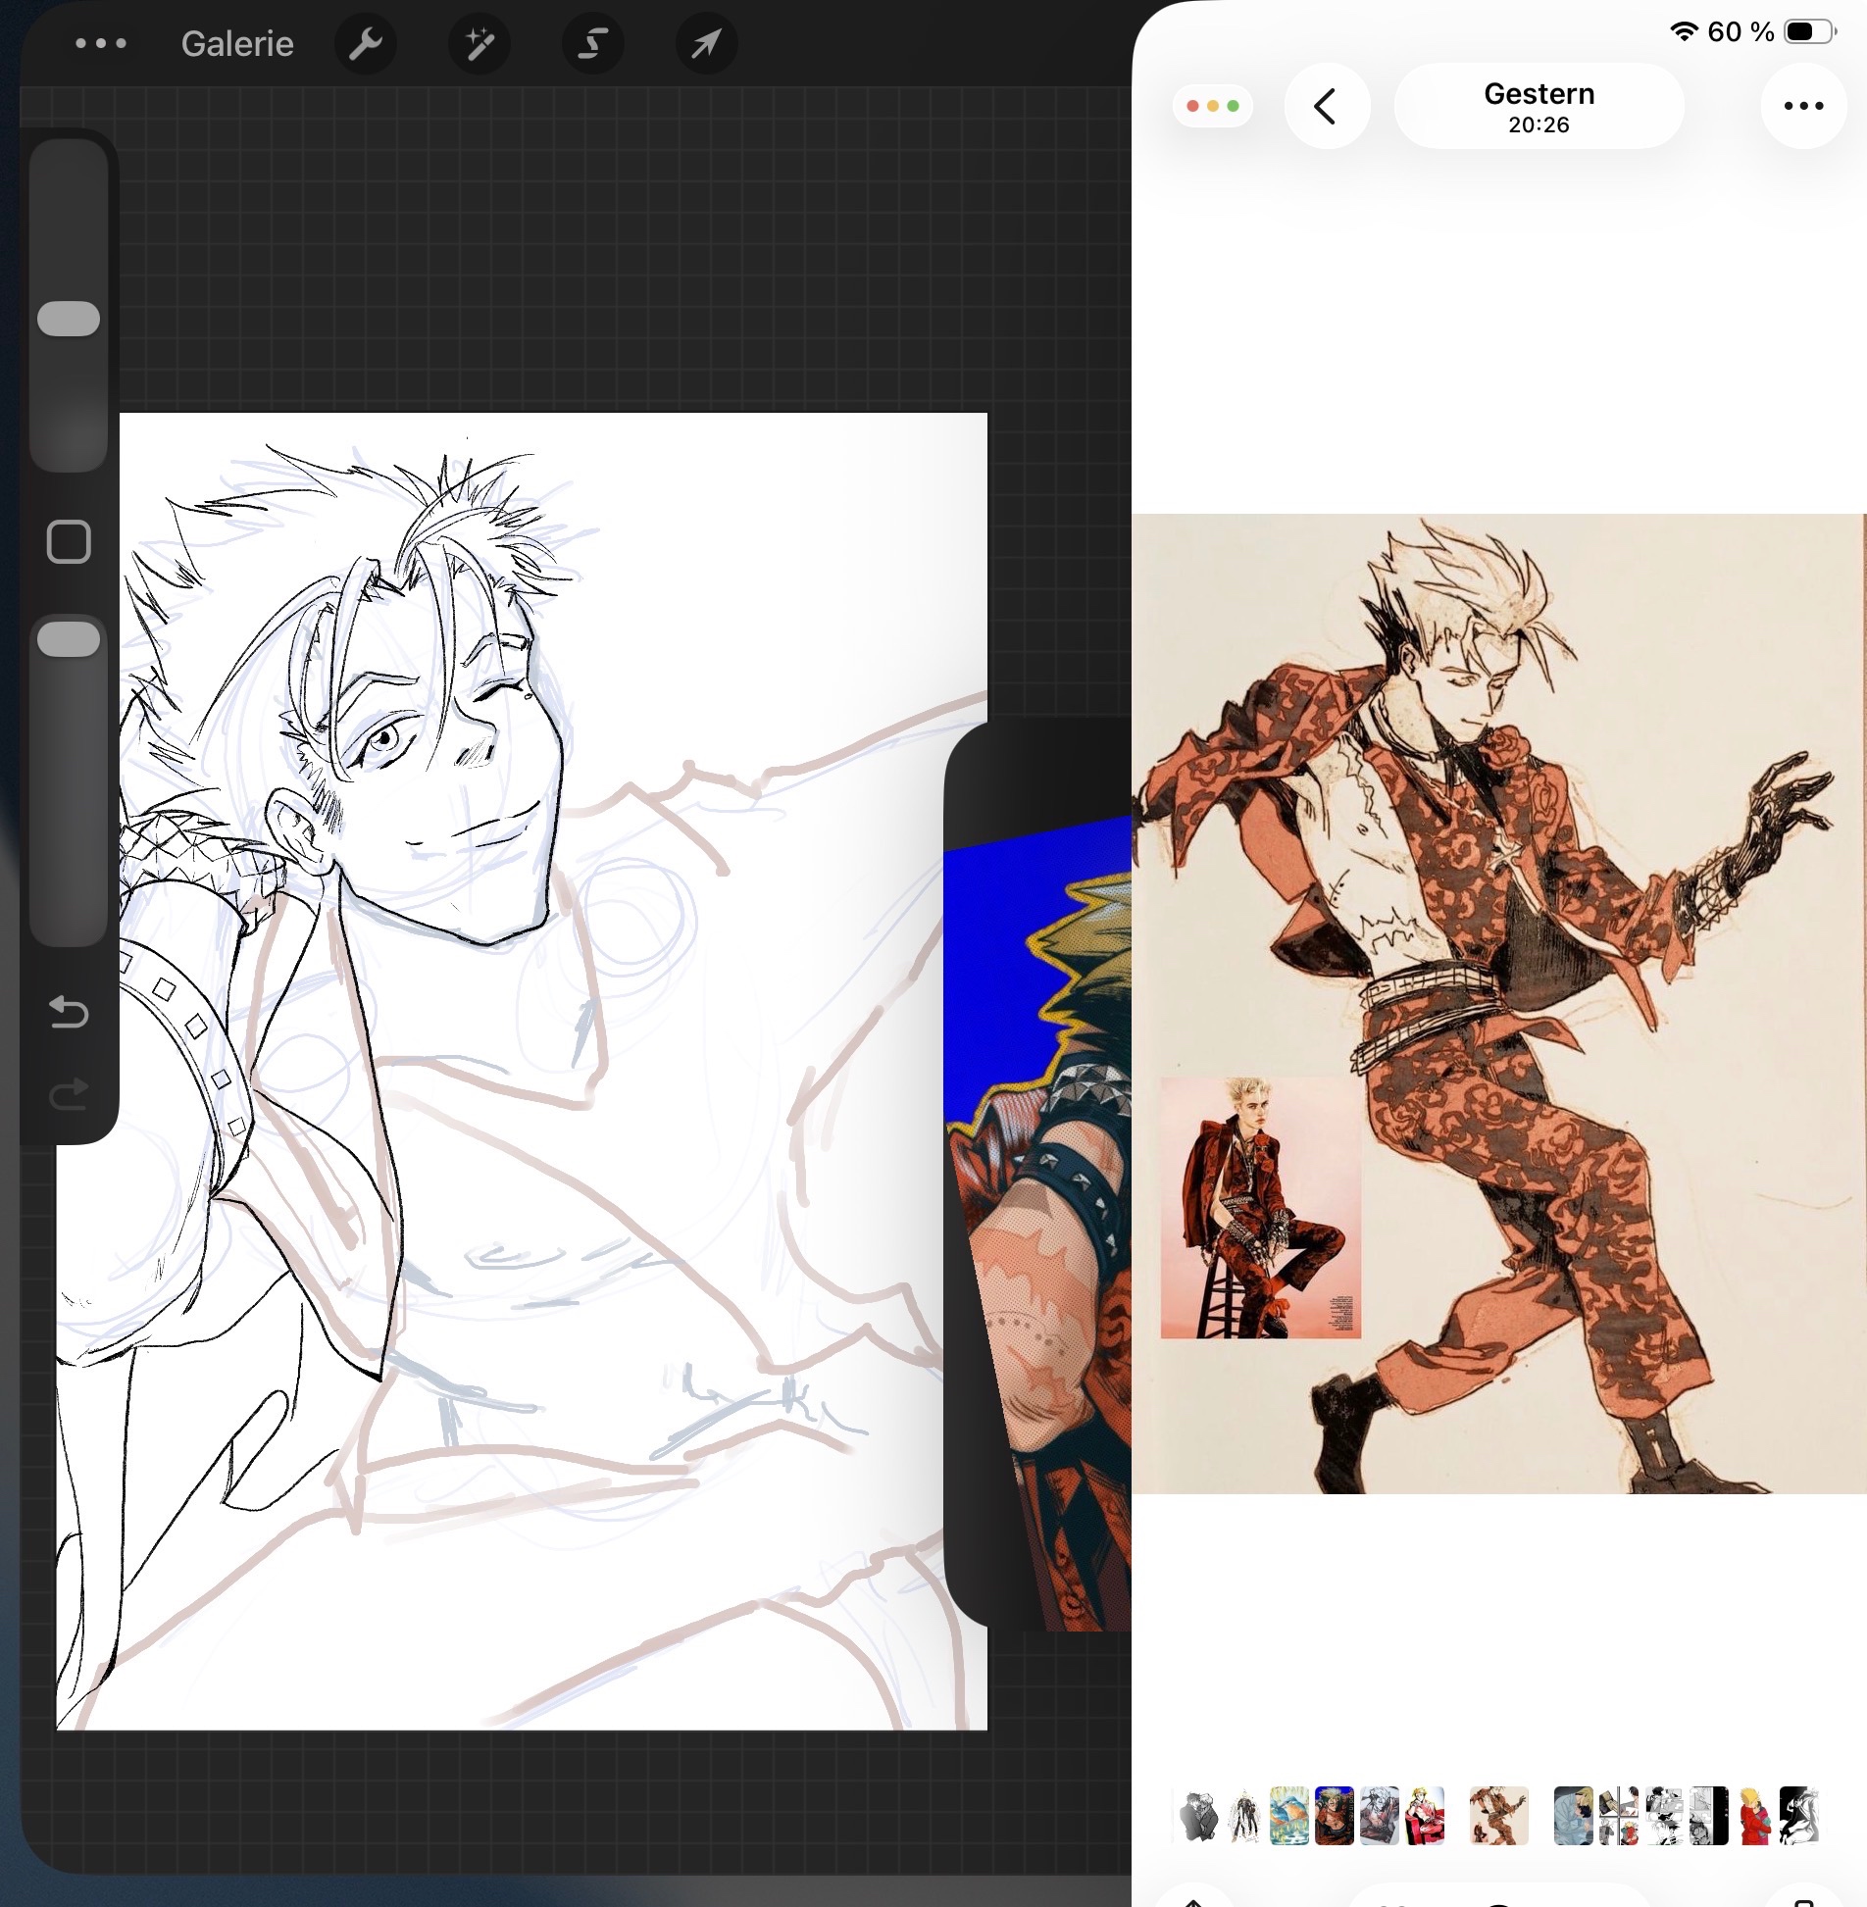Viewport: 1867px width, 1907px height.
Task: Open the three-dot multitasking menu above Procreate
Action: (x=101, y=44)
